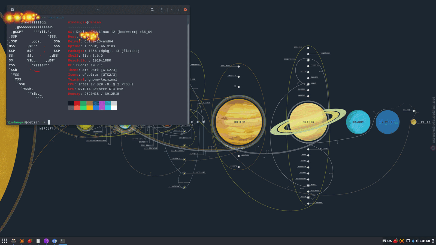Click the 'Arc-Dark [GTK2/3]' theme text
The height and width of the screenshot is (245, 436).
(99, 70)
